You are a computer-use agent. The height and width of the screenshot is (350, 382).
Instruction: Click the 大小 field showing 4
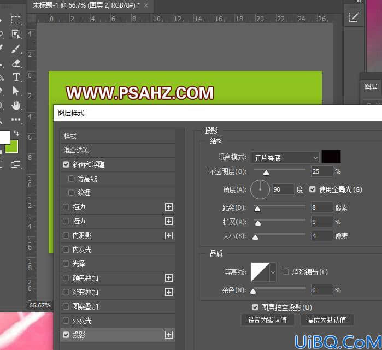[x=322, y=235]
